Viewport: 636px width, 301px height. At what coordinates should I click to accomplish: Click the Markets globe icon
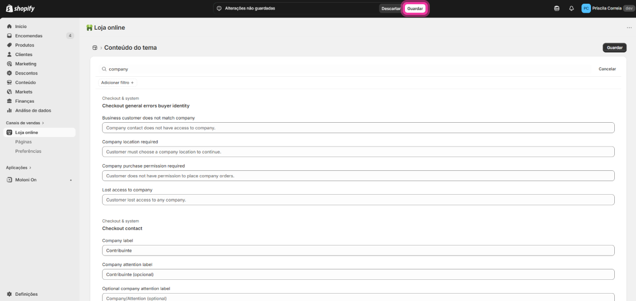click(x=10, y=92)
